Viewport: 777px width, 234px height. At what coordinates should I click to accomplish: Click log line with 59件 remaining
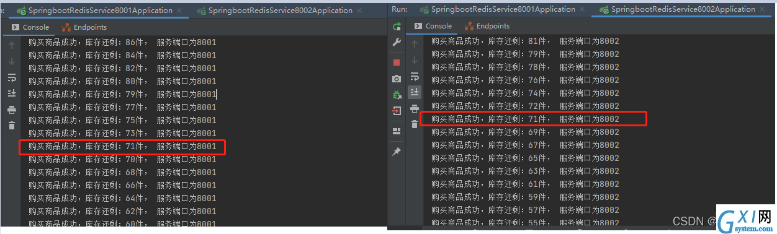click(x=525, y=197)
